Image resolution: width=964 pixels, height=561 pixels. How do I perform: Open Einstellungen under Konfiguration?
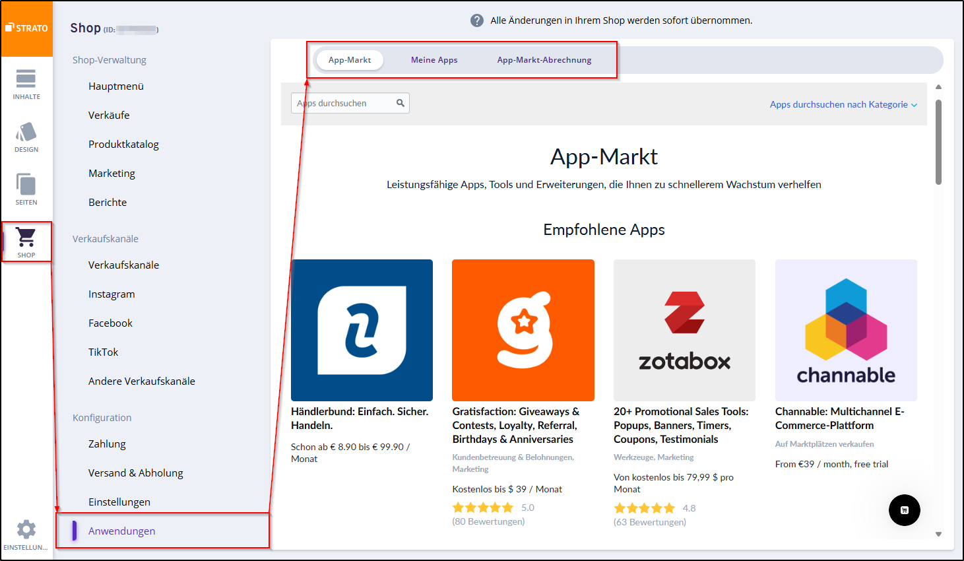point(119,502)
